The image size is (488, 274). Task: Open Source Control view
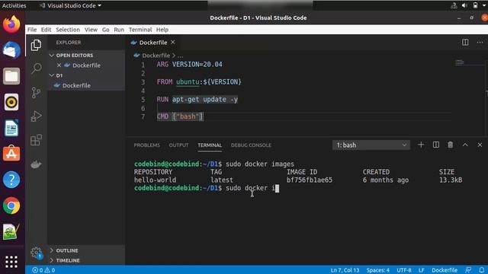click(36, 92)
